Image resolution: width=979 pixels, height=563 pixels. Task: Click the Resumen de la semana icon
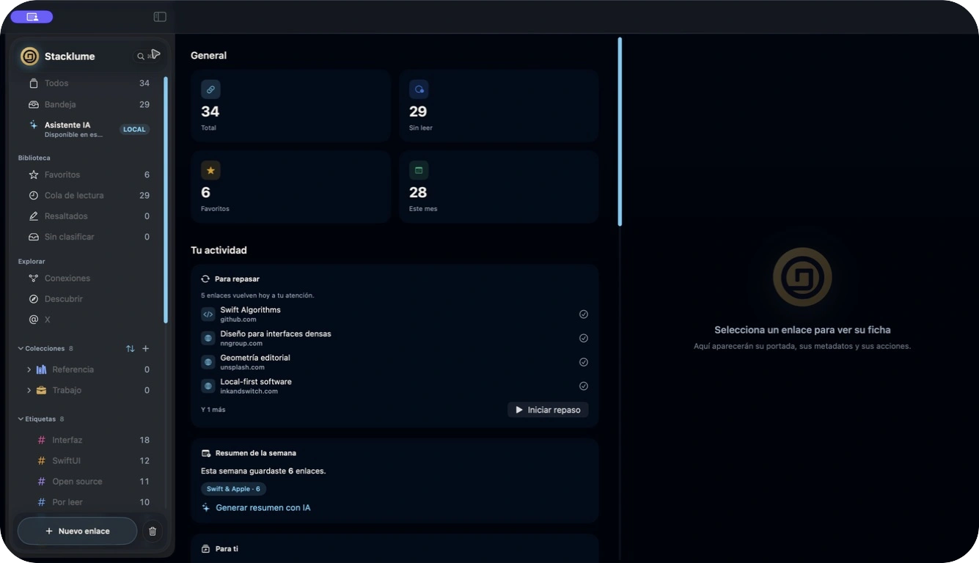click(206, 453)
